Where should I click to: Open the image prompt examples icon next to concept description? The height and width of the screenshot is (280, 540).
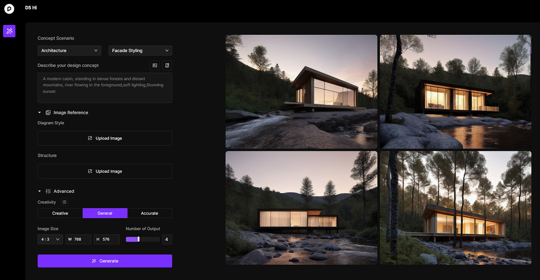[x=155, y=65]
